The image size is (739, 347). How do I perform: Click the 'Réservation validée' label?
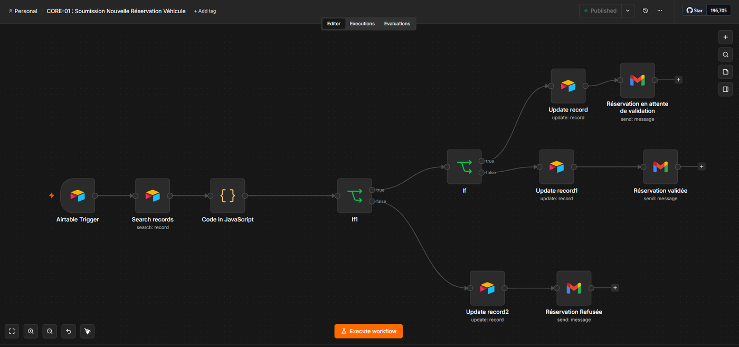660,191
